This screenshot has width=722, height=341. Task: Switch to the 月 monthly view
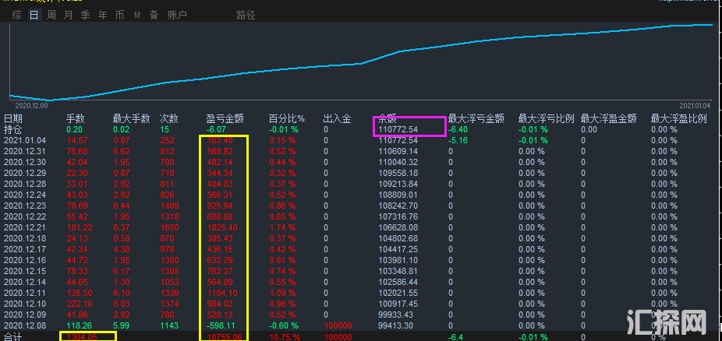coord(69,15)
